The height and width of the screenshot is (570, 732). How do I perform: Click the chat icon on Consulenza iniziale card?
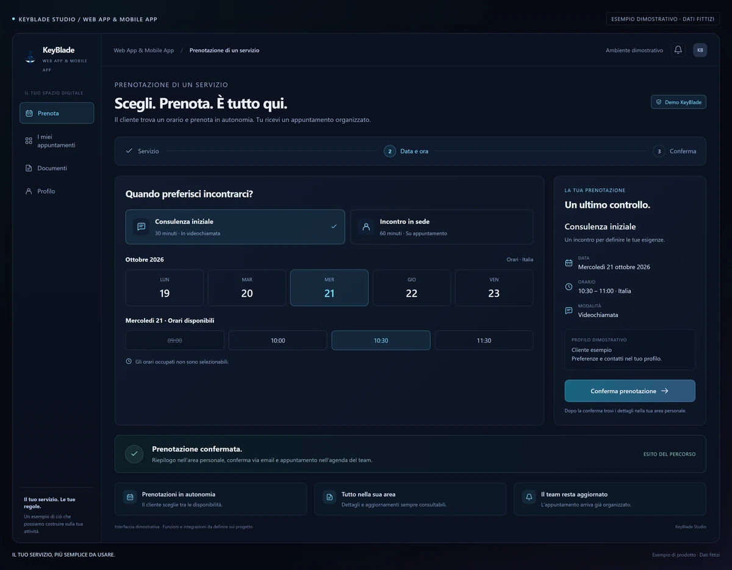coord(142,227)
